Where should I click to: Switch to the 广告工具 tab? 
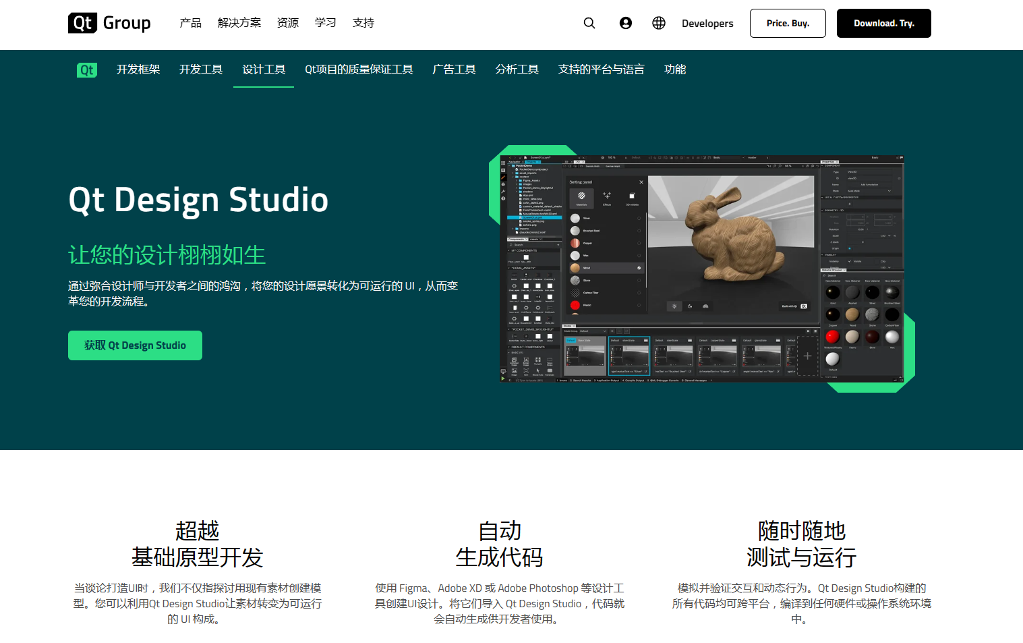(454, 69)
